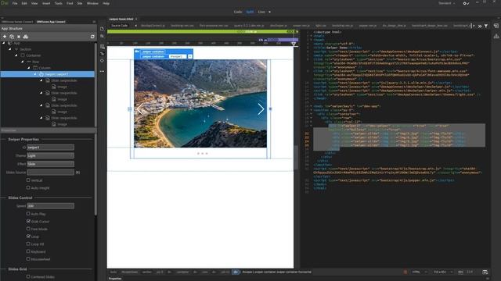Viewport: 501px width, 281px height.
Task: Open the File menu
Action: click(15, 3)
